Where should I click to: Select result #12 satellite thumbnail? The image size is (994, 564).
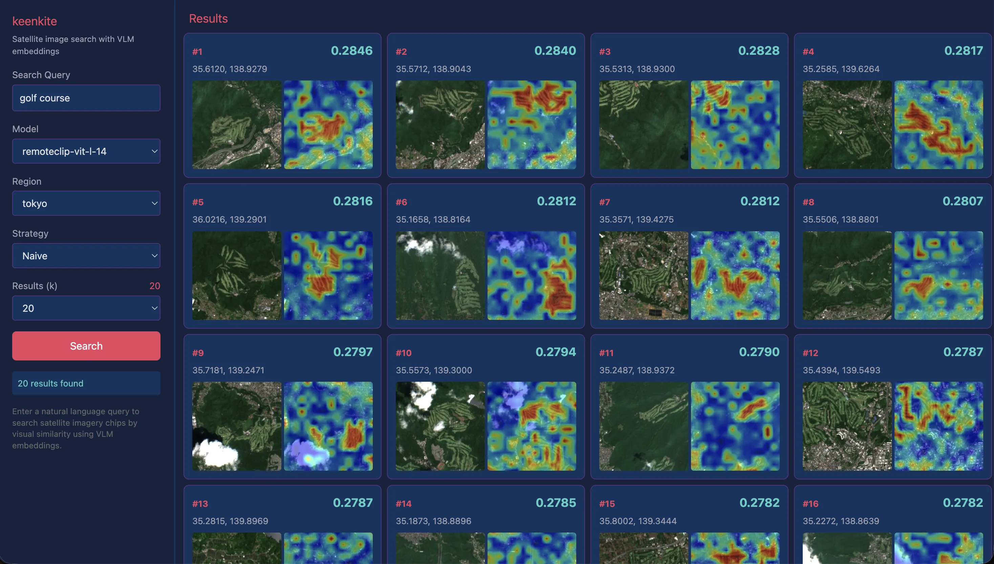tap(847, 426)
